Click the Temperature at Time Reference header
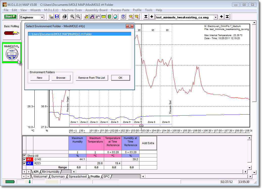Image resolution: width=262 pixels, height=189 pixels. click(113, 143)
